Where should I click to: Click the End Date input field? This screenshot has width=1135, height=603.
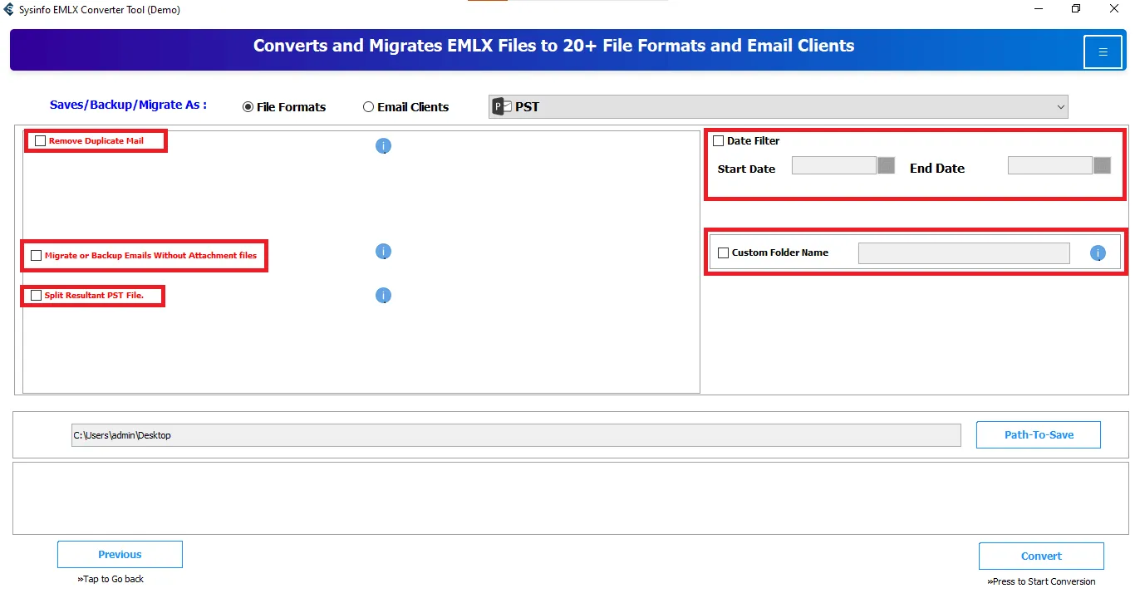coord(1050,165)
